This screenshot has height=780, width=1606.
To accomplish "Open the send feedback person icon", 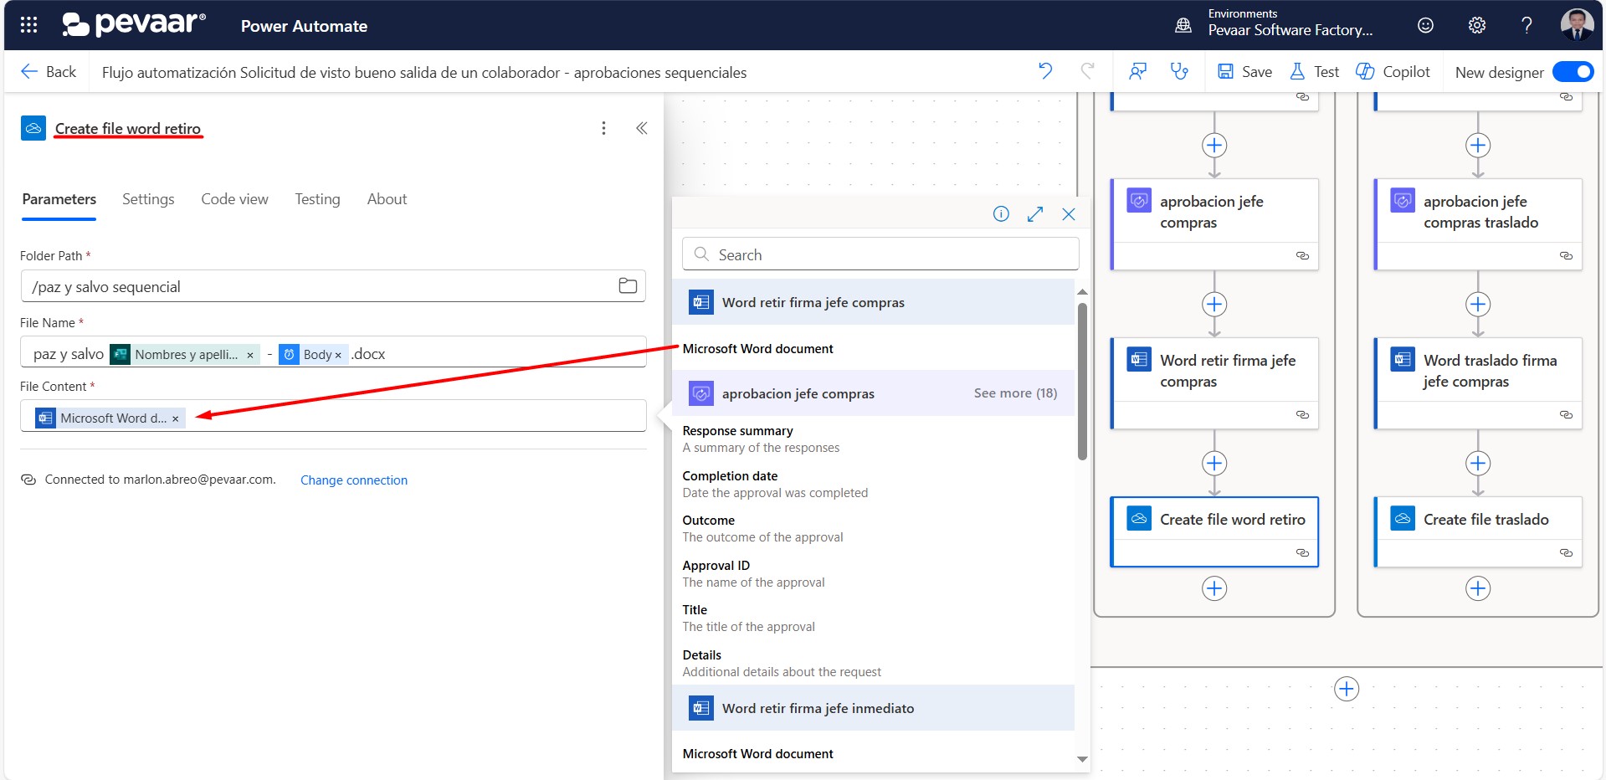I will (1137, 71).
